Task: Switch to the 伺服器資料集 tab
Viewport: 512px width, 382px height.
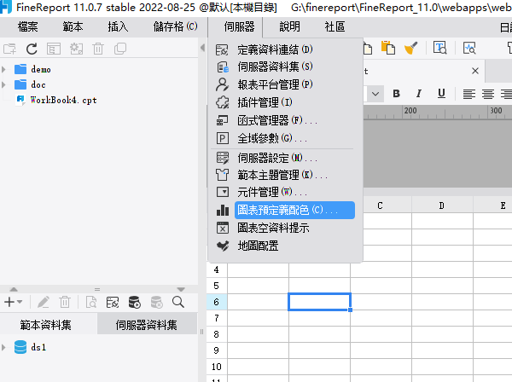Action: click(x=147, y=325)
